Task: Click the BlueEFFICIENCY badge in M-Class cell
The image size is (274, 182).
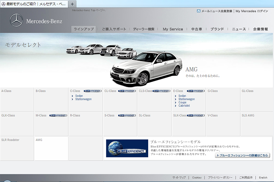Action: tap(58, 116)
